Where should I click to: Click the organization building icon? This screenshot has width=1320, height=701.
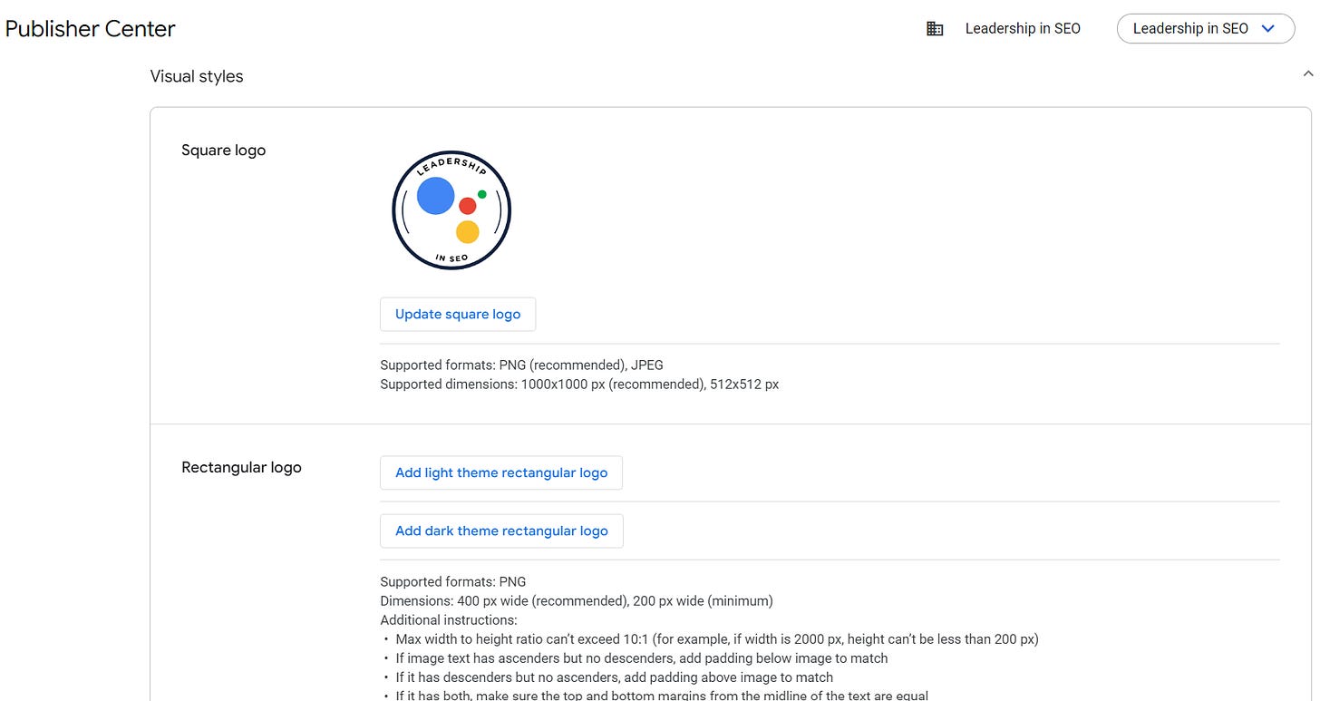pos(935,29)
